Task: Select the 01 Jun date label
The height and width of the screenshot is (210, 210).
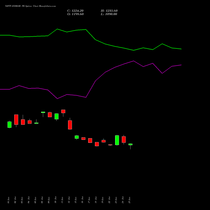Action: tap(8, 200)
